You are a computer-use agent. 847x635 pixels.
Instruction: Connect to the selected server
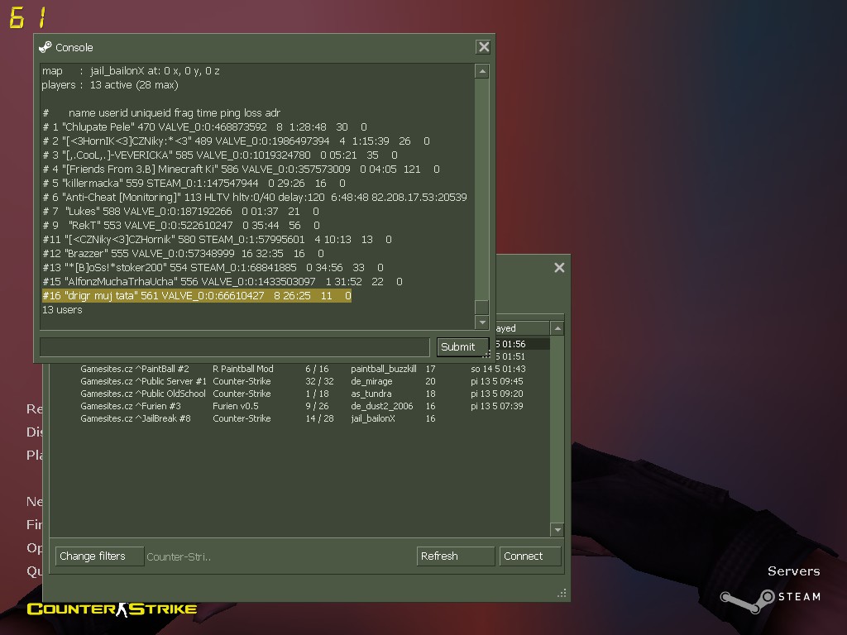coord(530,556)
